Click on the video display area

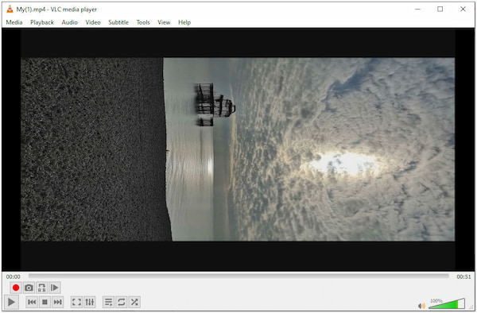point(238,149)
